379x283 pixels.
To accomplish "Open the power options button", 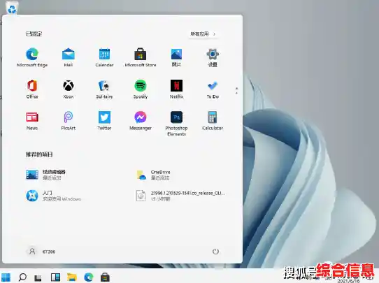I will click(215, 252).
